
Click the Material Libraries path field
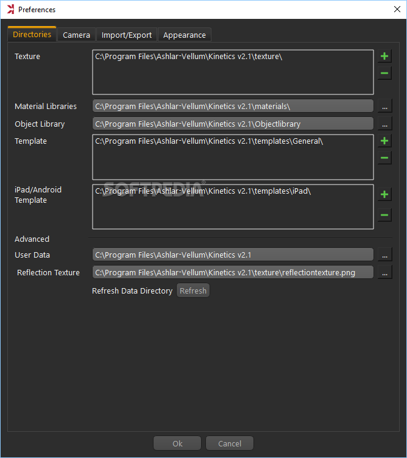[233, 106]
